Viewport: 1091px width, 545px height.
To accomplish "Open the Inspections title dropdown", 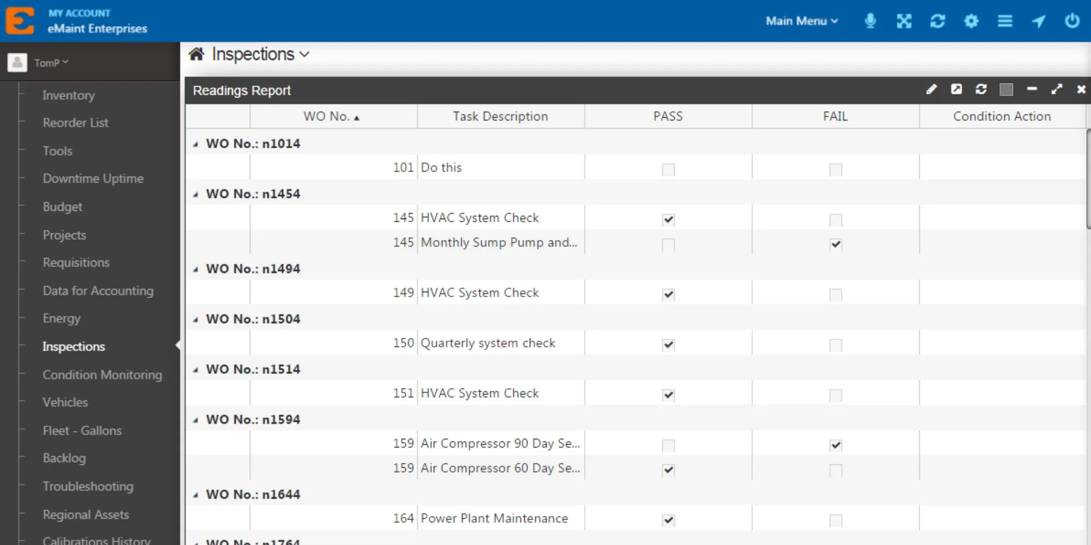I will coord(261,54).
